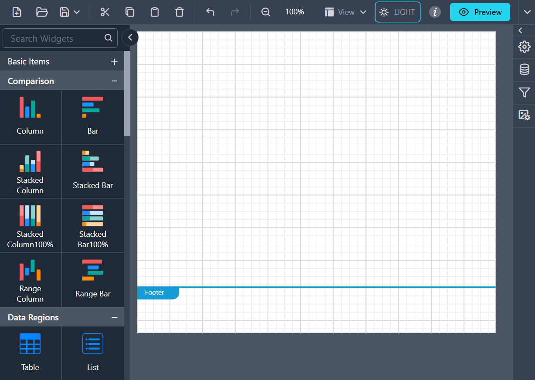Open the filter funnel icon panel
This screenshot has width=535, height=380.
[524, 92]
